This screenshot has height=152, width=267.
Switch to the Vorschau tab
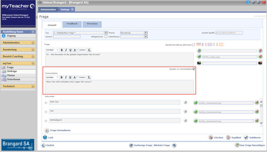[x=92, y=24]
